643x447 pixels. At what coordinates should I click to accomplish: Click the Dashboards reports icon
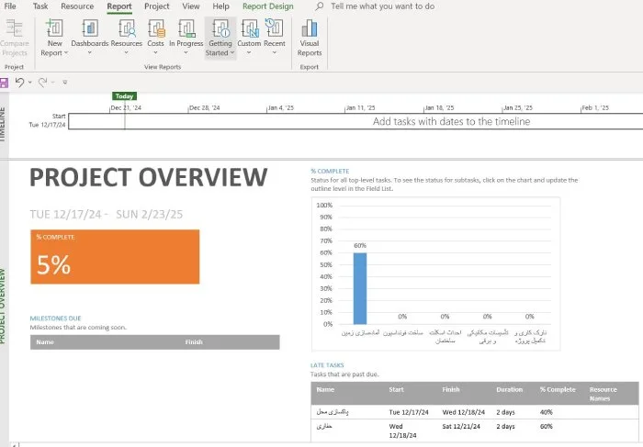point(90,33)
